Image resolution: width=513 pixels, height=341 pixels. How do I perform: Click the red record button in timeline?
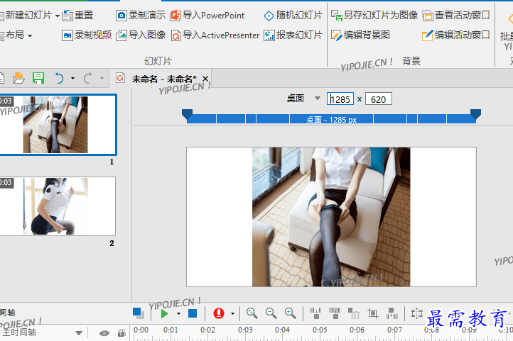(219, 313)
